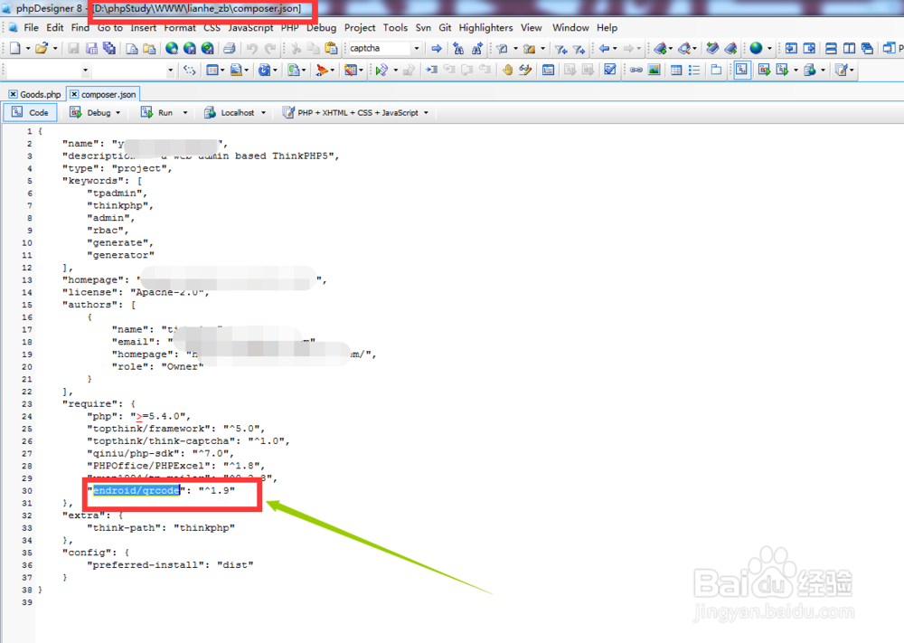This screenshot has width=904, height=643.
Task: Open the captcha search dropdown
Action: [416, 49]
